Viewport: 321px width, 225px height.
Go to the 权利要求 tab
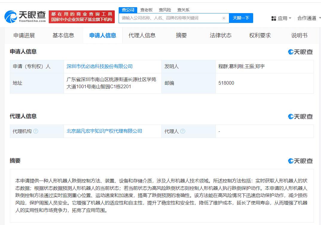pos(260,35)
